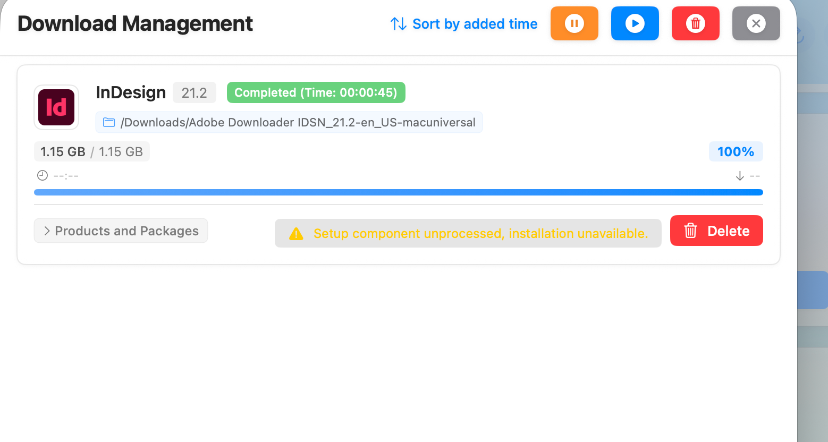The height and width of the screenshot is (442, 828).
Task: Click the clock icon for remaining time
Action: point(43,175)
